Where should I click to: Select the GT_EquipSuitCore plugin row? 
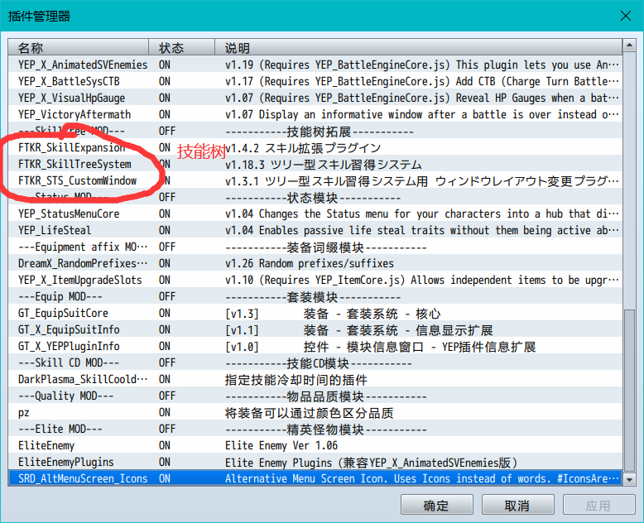click(x=315, y=313)
